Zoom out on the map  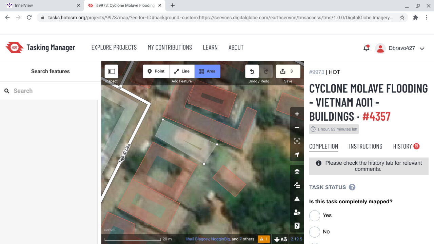(297, 127)
